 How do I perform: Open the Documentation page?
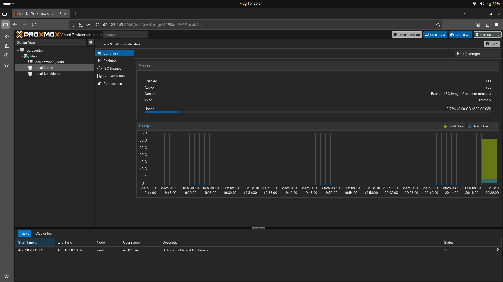(406, 34)
